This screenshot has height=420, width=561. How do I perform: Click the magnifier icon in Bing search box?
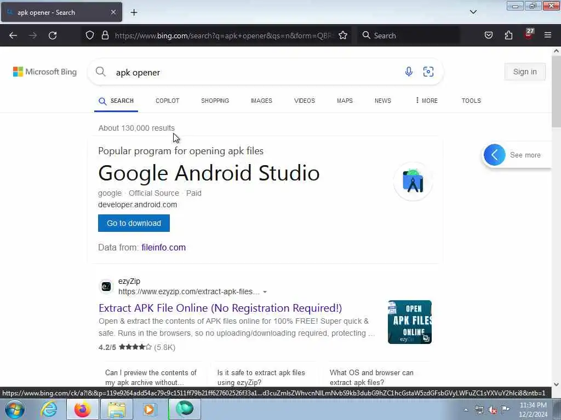101,72
